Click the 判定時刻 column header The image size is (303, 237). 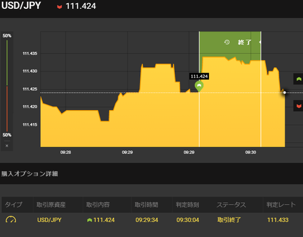click(187, 205)
